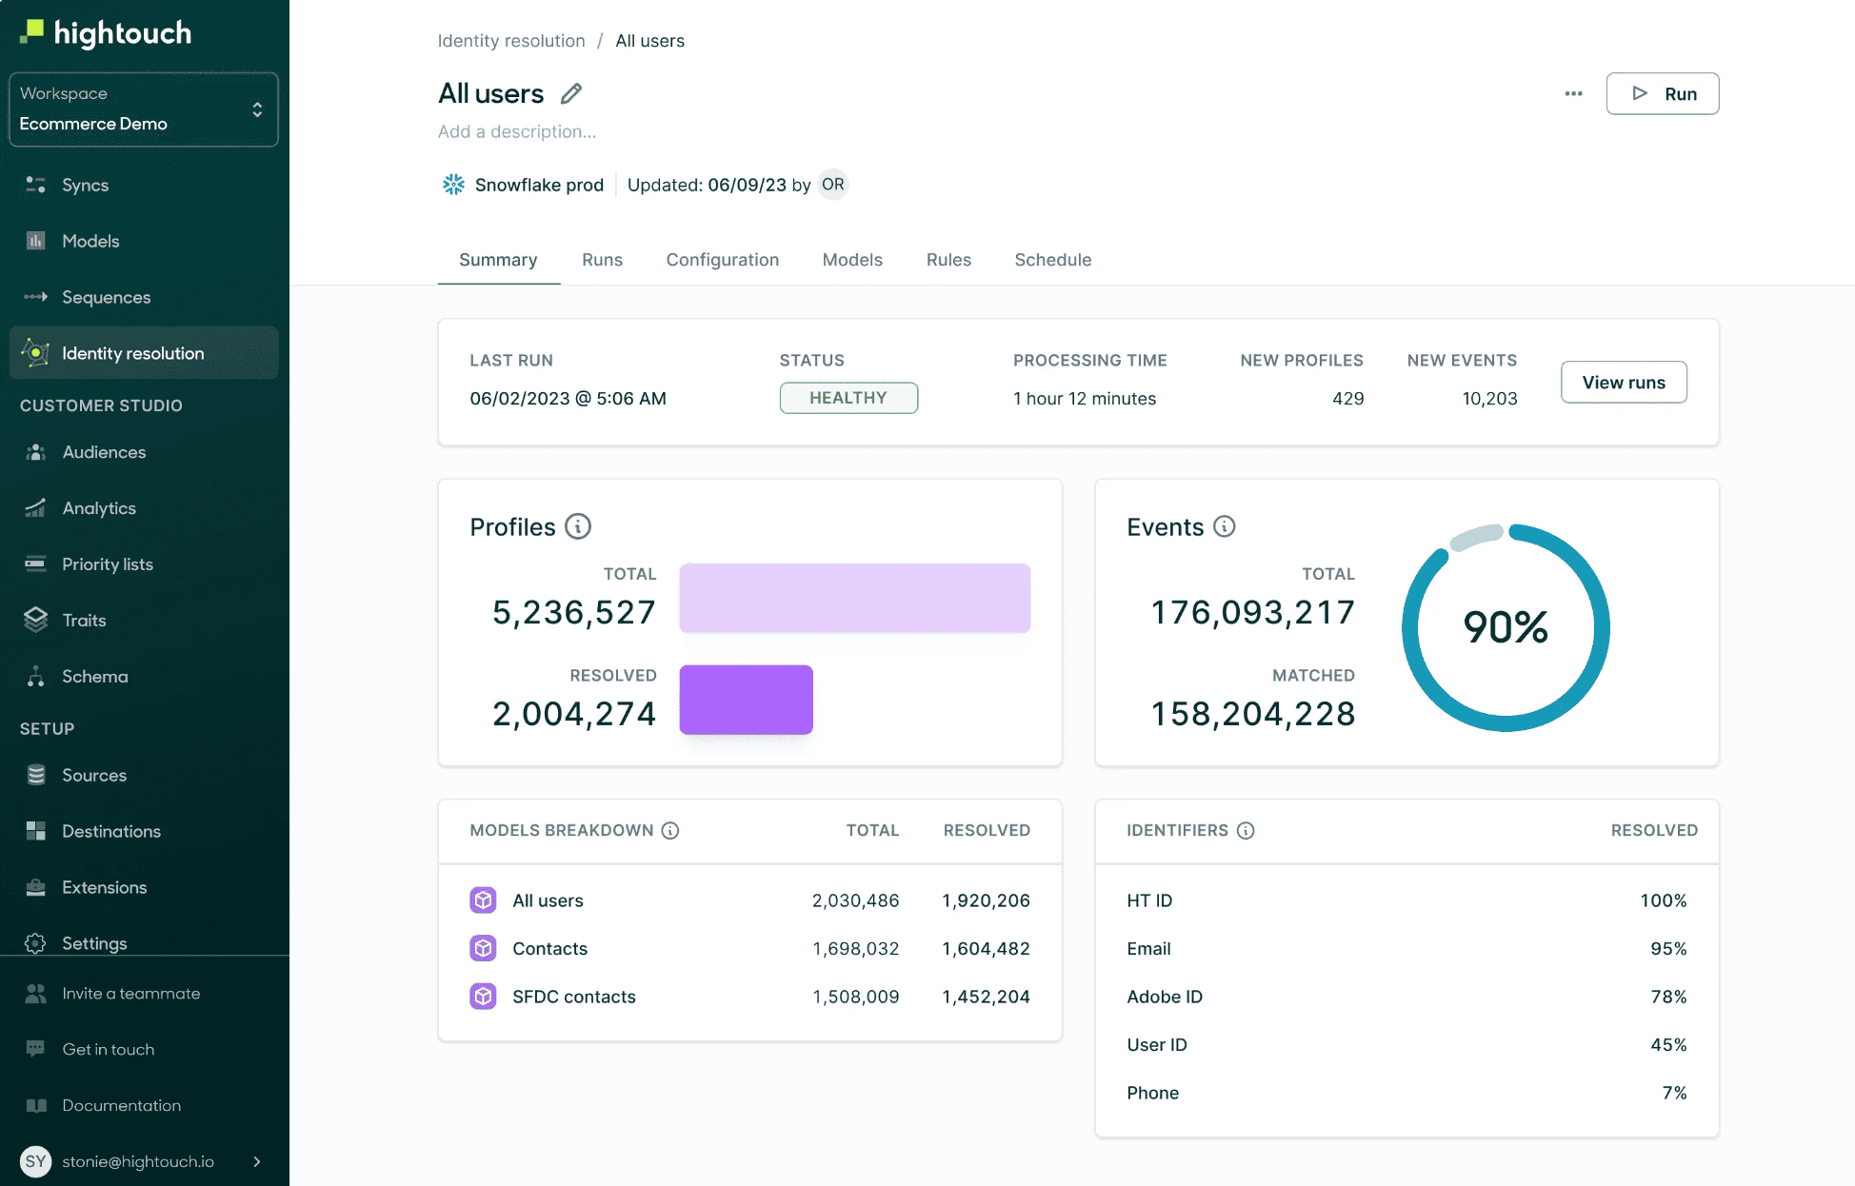The width and height of the screenshot is (1855, 1186).
Task: Click the Events info icon
Action: click(x=1225, y=526)
